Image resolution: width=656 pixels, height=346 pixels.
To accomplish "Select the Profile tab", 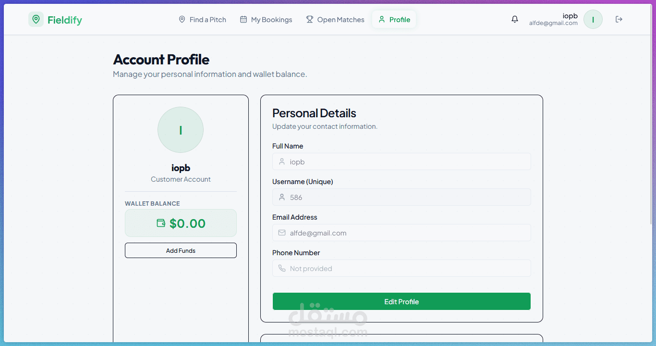I will (x=394, y=20).
